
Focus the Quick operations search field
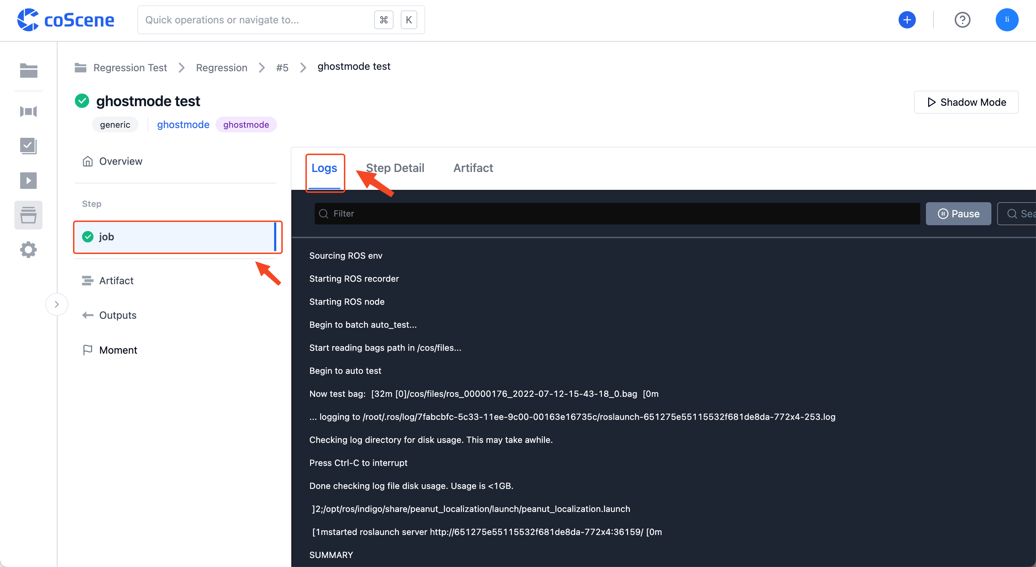tap(281, 20)
